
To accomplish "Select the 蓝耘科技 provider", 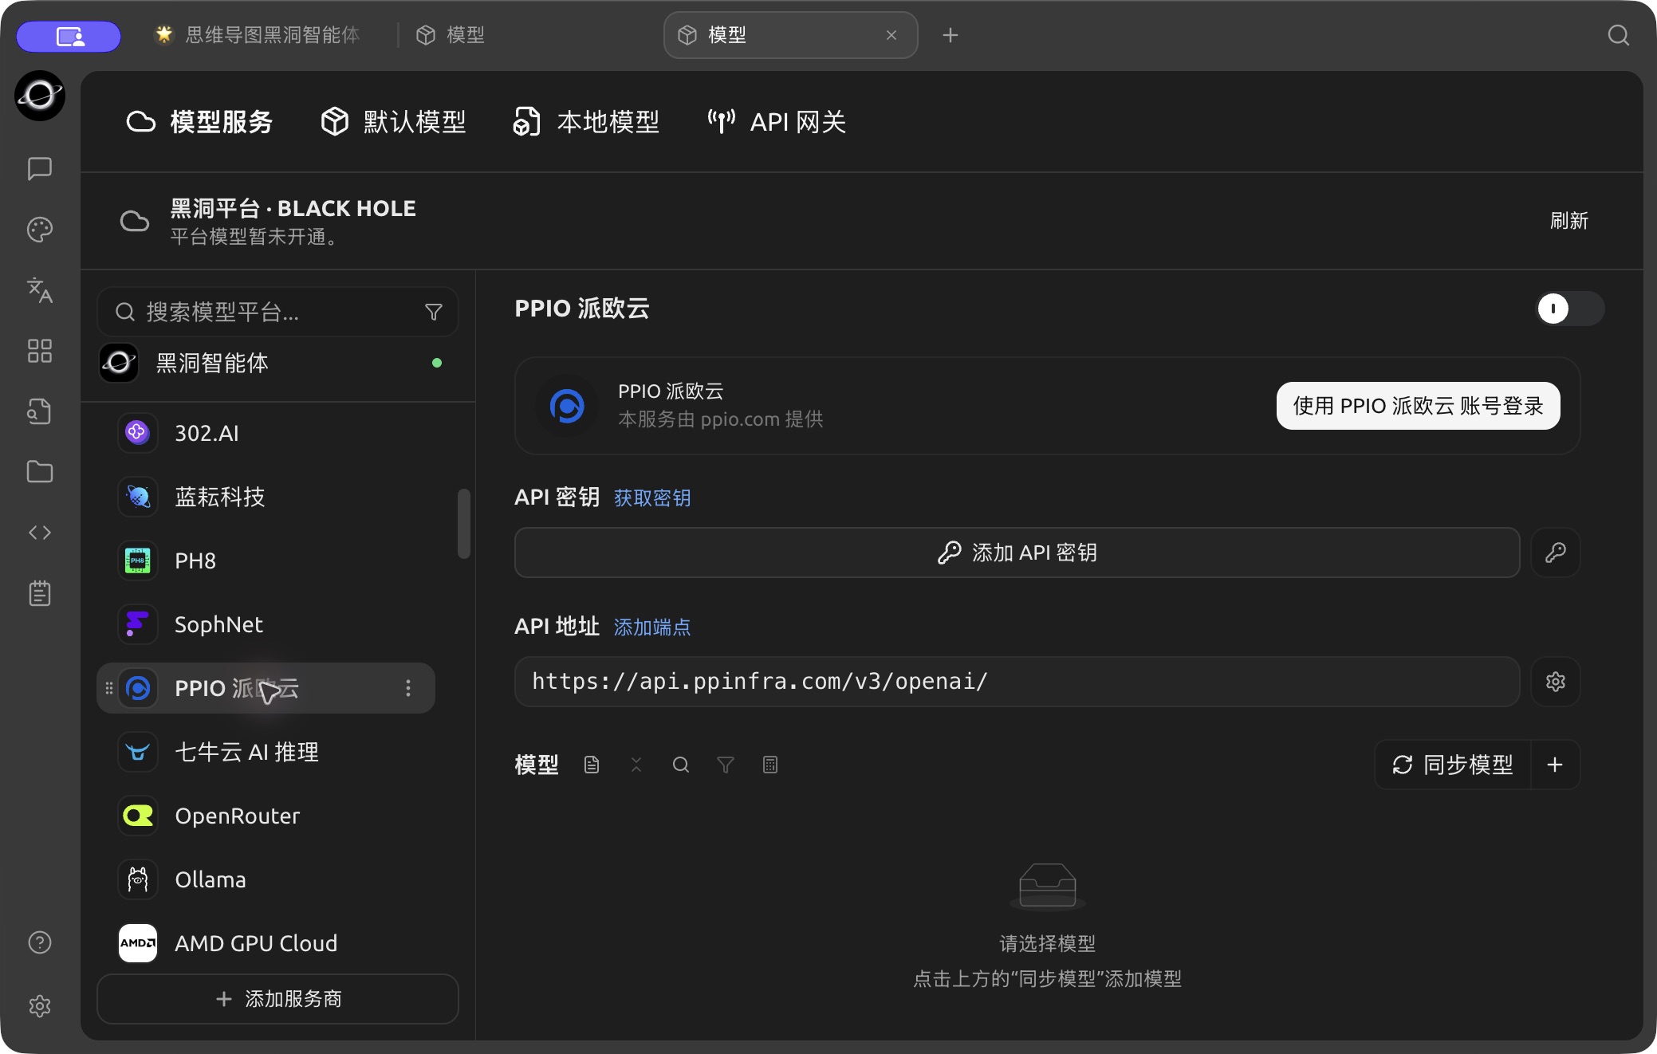I will pyautogui.click(x=266, y=497).
